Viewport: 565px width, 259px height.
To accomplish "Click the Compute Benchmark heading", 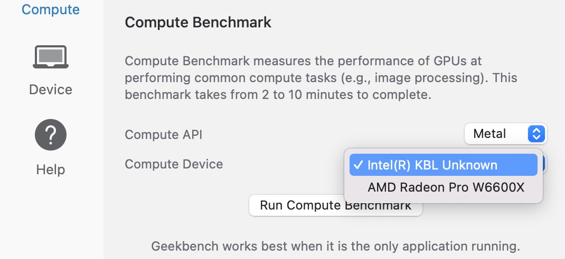I will point(198,22).
